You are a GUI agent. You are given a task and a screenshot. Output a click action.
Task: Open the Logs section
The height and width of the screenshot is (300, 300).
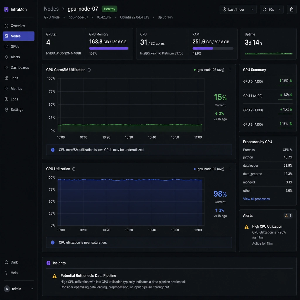click(18, 99)
